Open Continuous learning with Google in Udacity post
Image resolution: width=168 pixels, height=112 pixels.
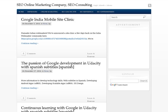pyautogui.click(x=59, y=109)
